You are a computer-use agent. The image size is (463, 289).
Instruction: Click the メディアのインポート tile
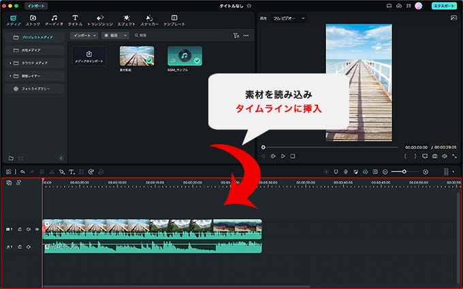tap(89, 56)
